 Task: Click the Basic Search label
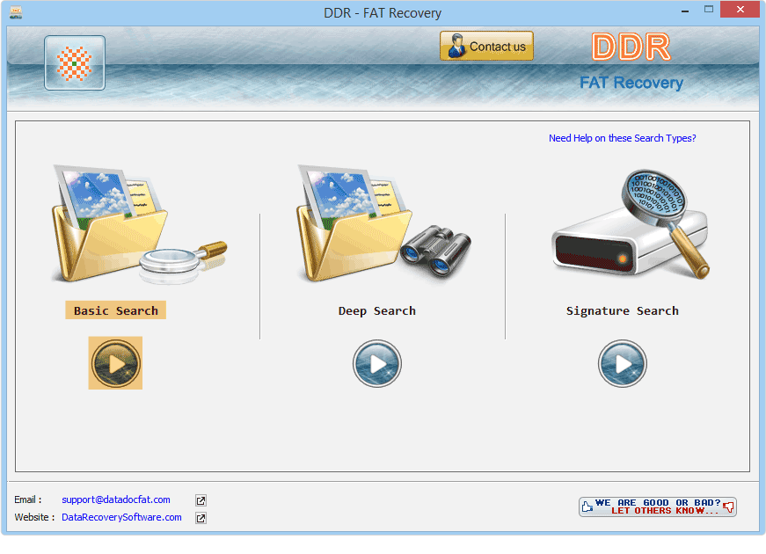point(116,310)
